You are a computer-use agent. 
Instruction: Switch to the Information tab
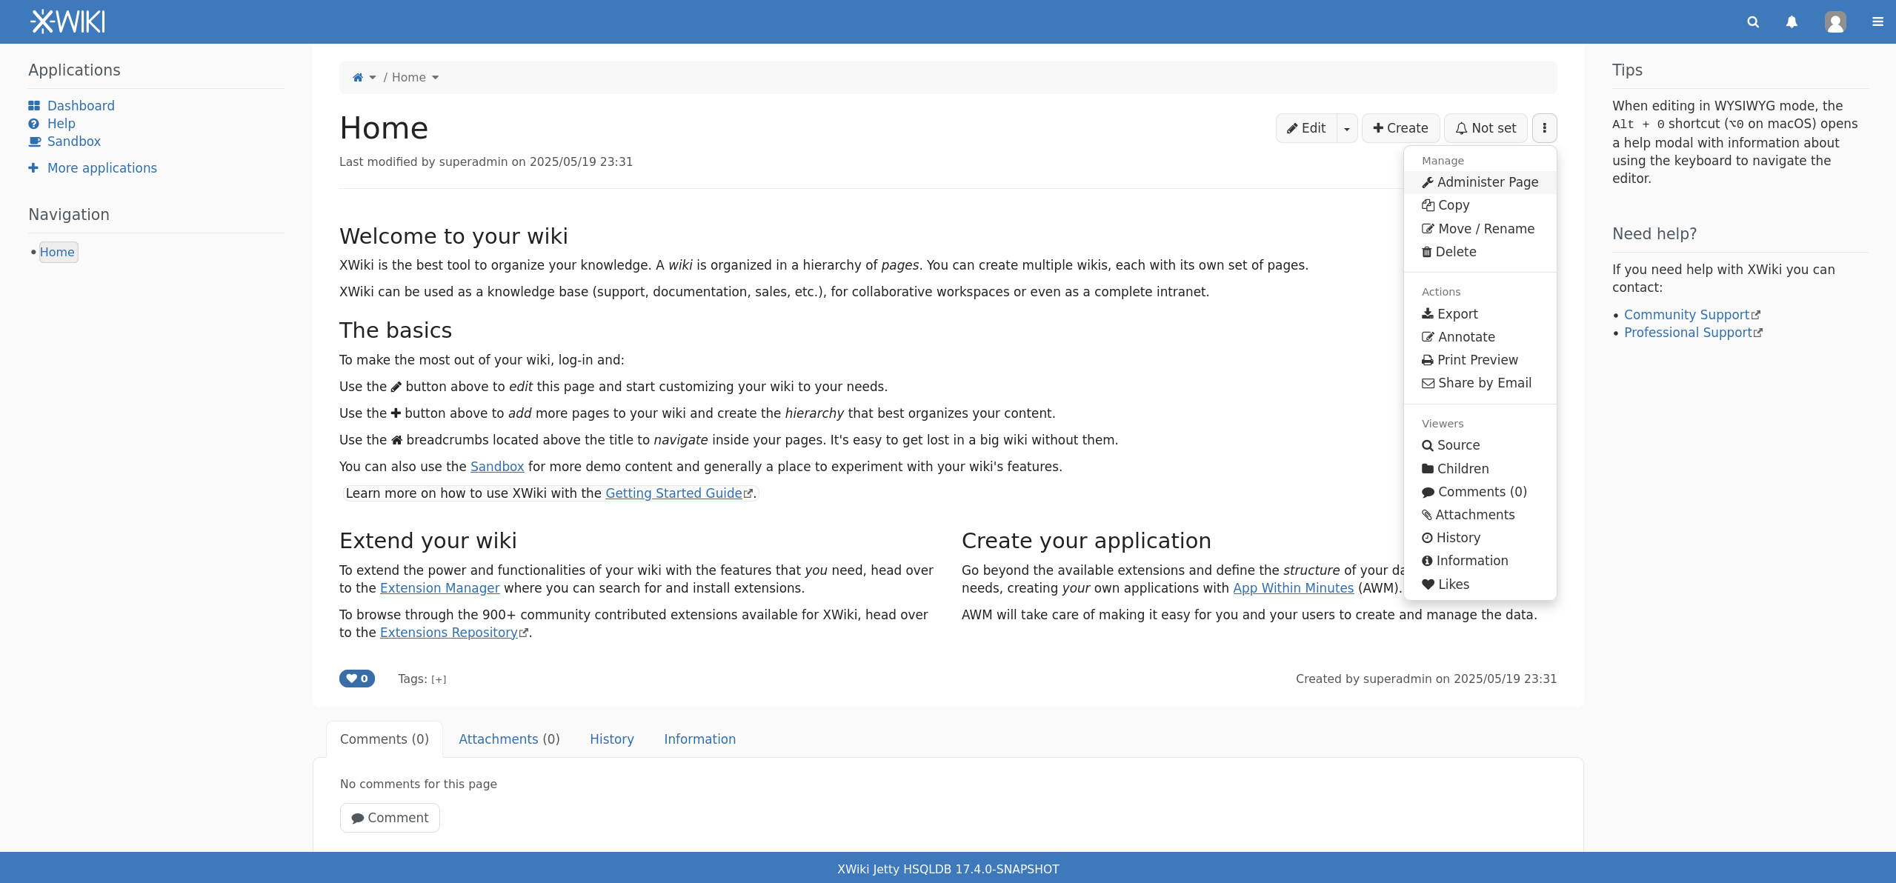[x=699, y=739]
